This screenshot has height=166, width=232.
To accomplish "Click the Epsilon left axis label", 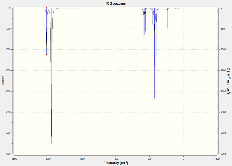I will [x=3, y=81].
